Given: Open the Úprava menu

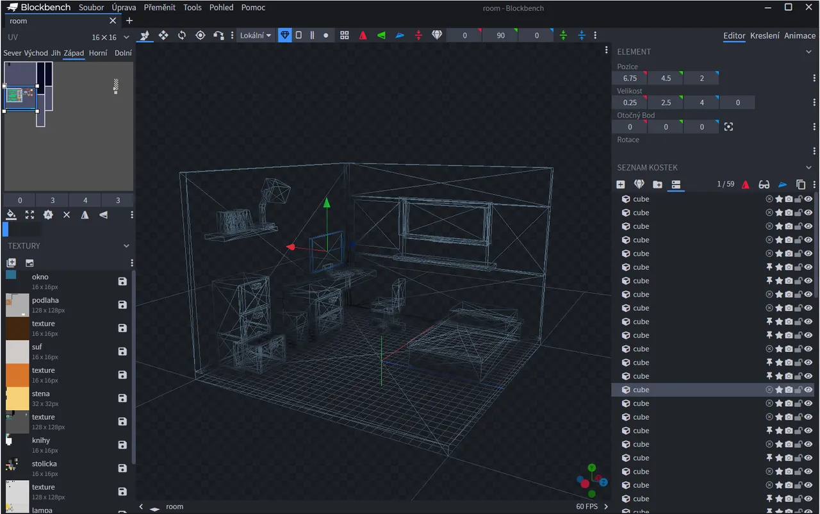Looking at the screenshot, I should point(124,8).
